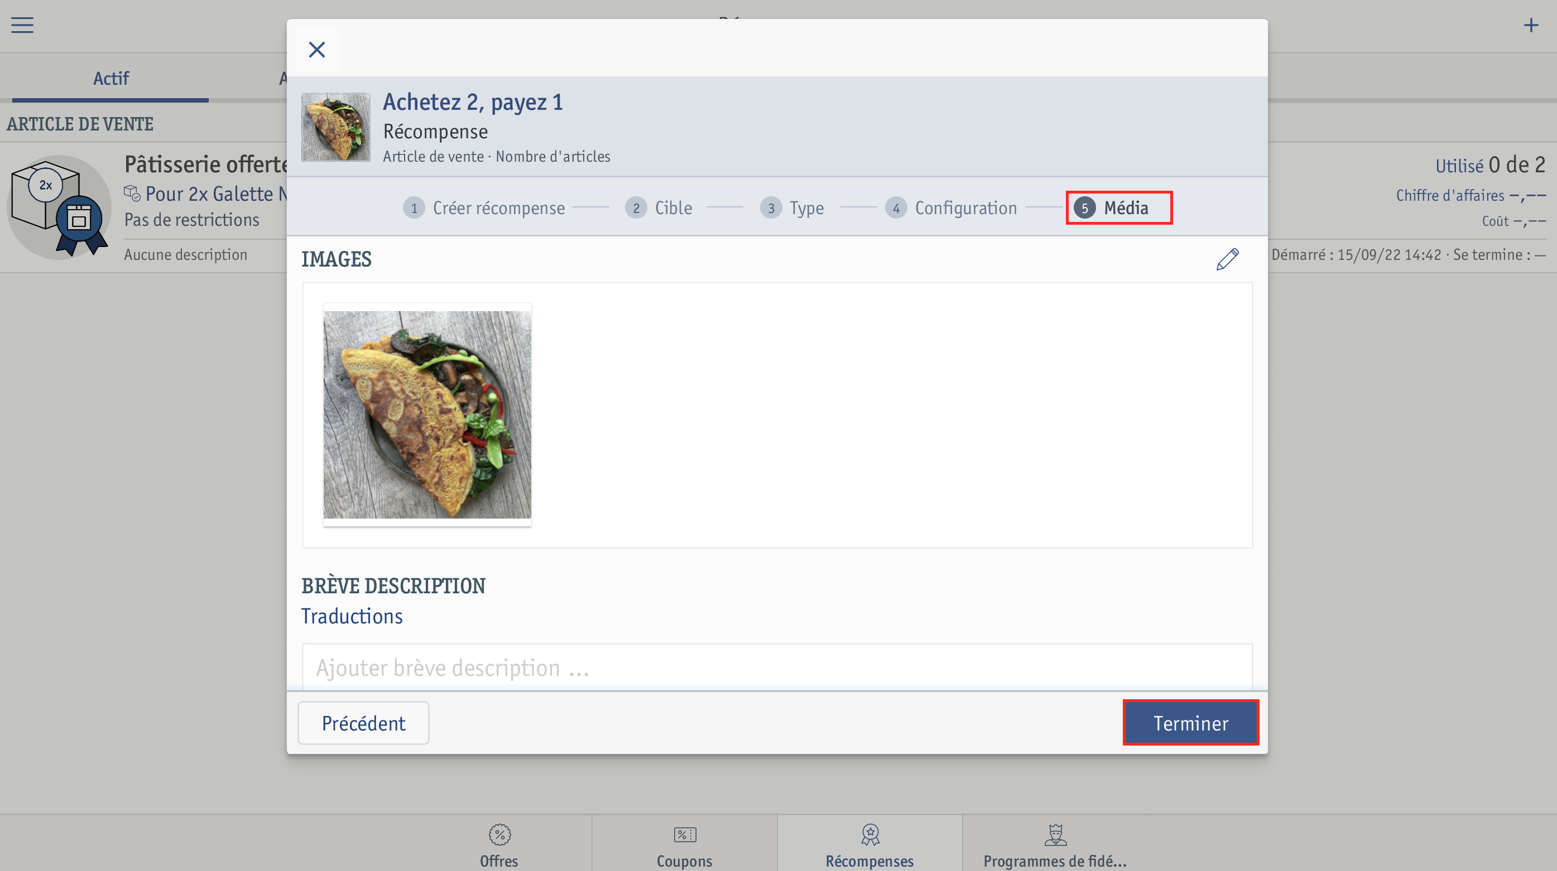Image resolution: width=1557 pixels, height=871 pixels.
Task: Go to step 3 Type
Action: tap(792, 208)
